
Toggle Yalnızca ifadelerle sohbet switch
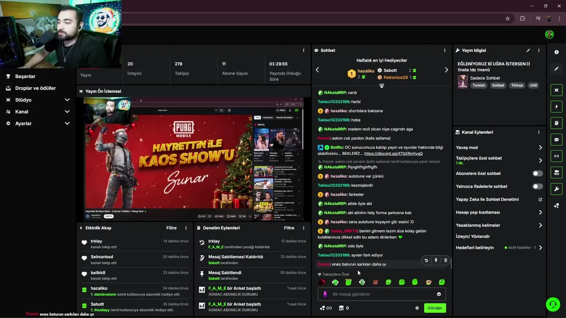pos(538,186)
